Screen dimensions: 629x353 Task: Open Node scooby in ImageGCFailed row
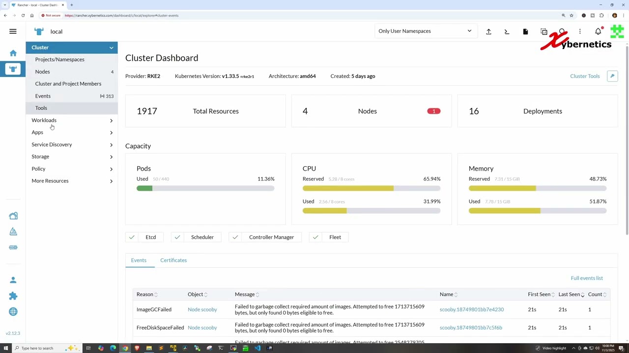pyautogui.click(x=202, y=309)
